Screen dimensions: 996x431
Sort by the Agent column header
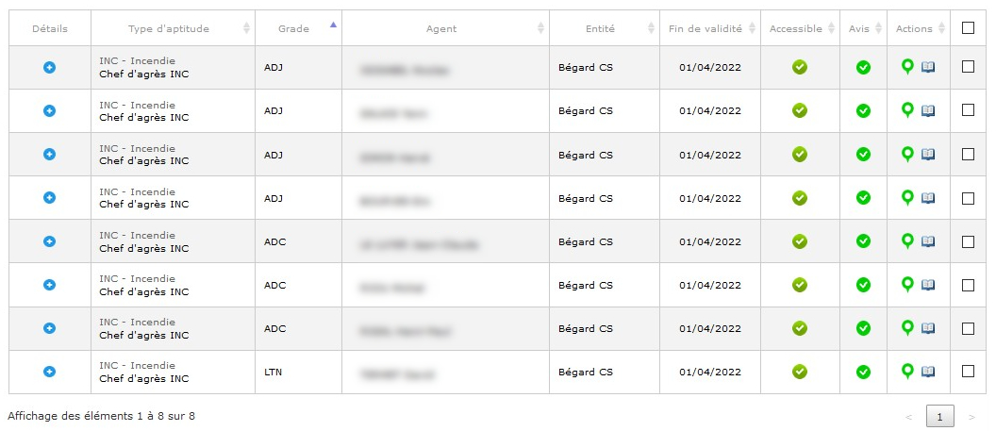[x=445, y=28]
